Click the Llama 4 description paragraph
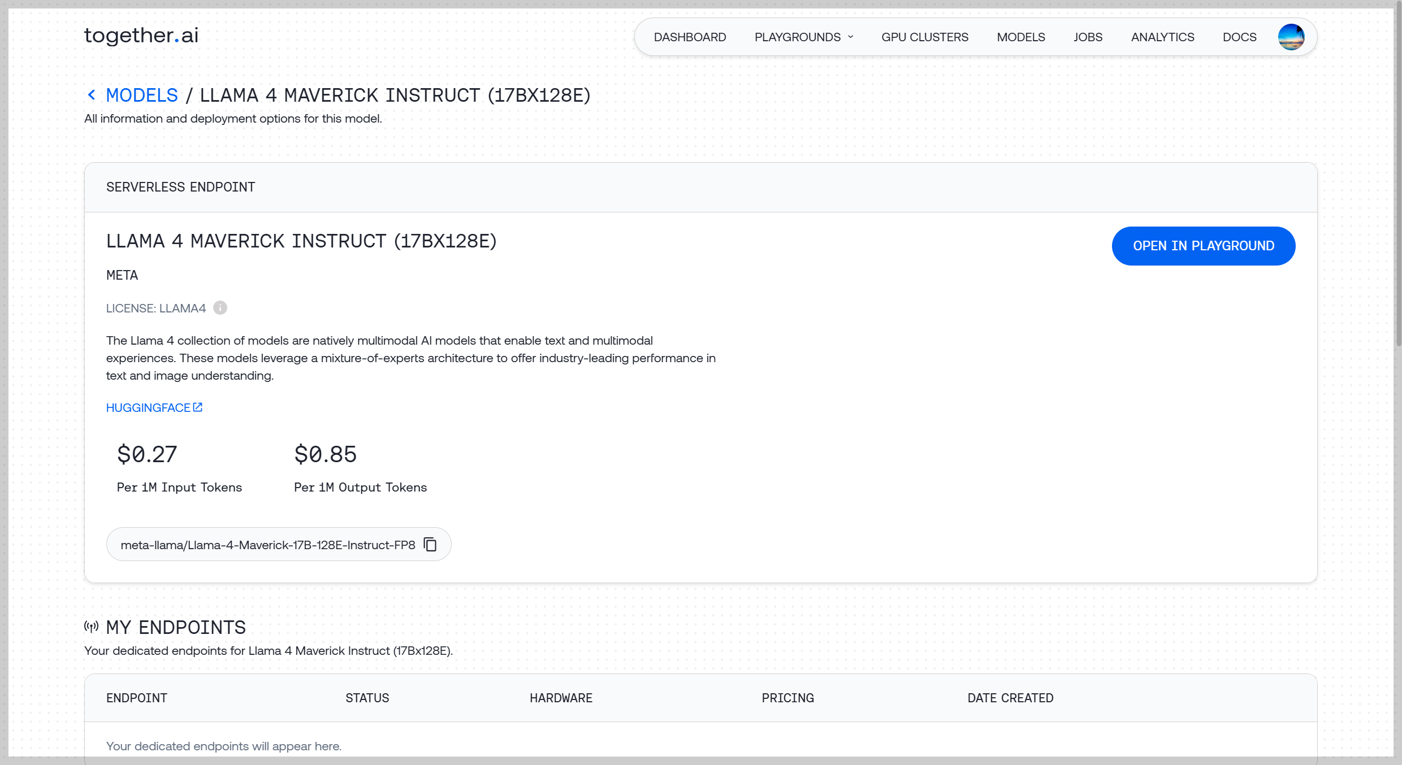The height and width of the screenshot is (765, 1402). pos(411,358)
